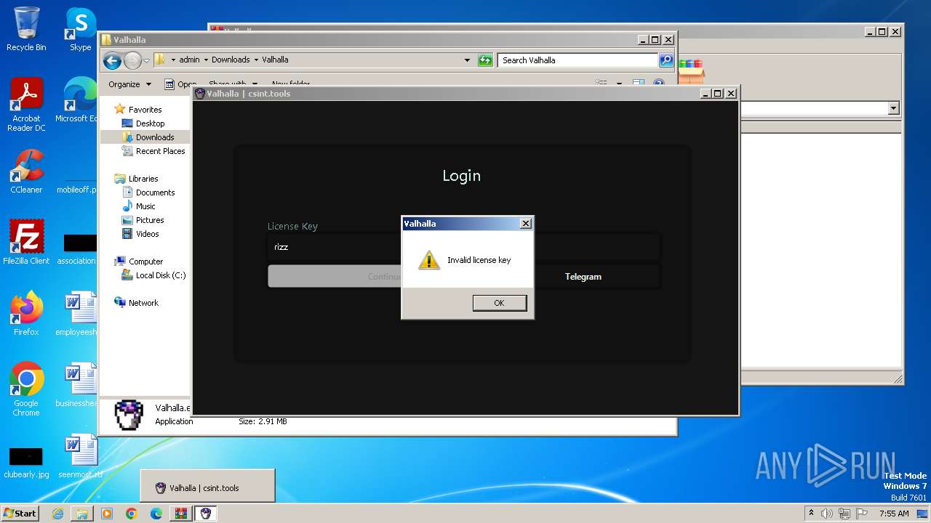Open address bar history dropdown arrow
This screenshot has height=523, width=931.
pyautogui.click(x=467, y=60)
